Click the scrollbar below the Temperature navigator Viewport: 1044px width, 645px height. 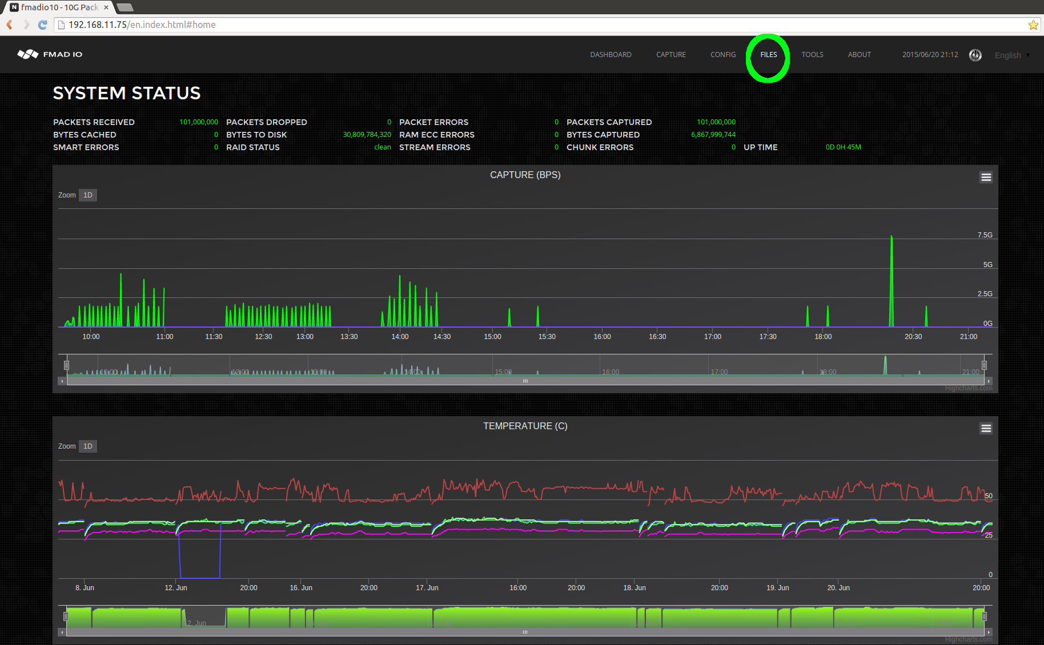coord(524,632)
